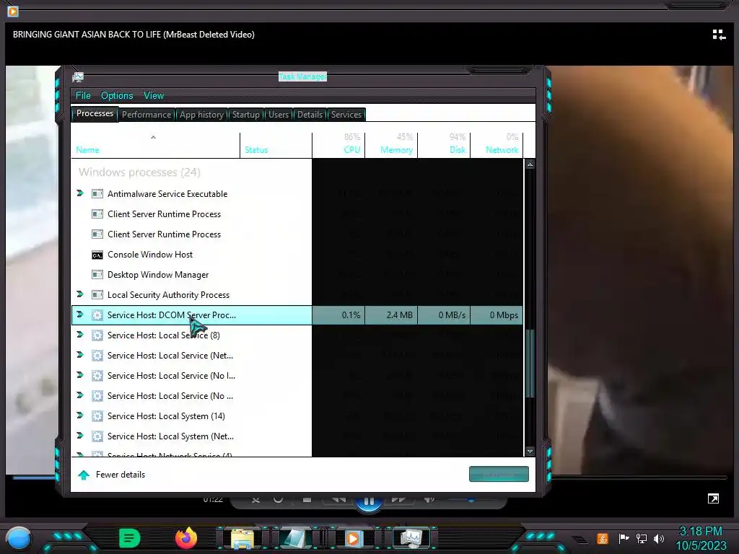Expand Local Security Authority Process row

[80, 294]
